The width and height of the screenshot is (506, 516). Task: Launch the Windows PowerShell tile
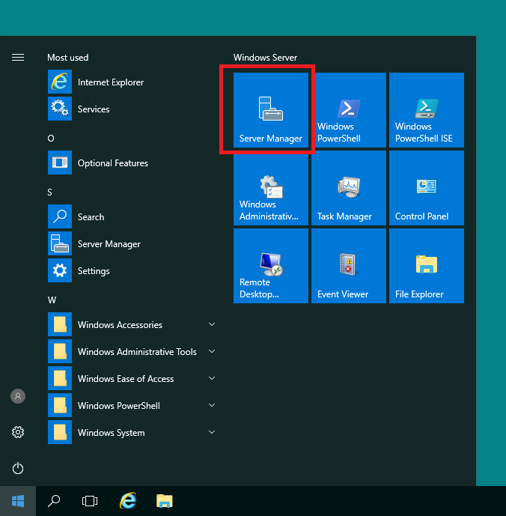348,110
